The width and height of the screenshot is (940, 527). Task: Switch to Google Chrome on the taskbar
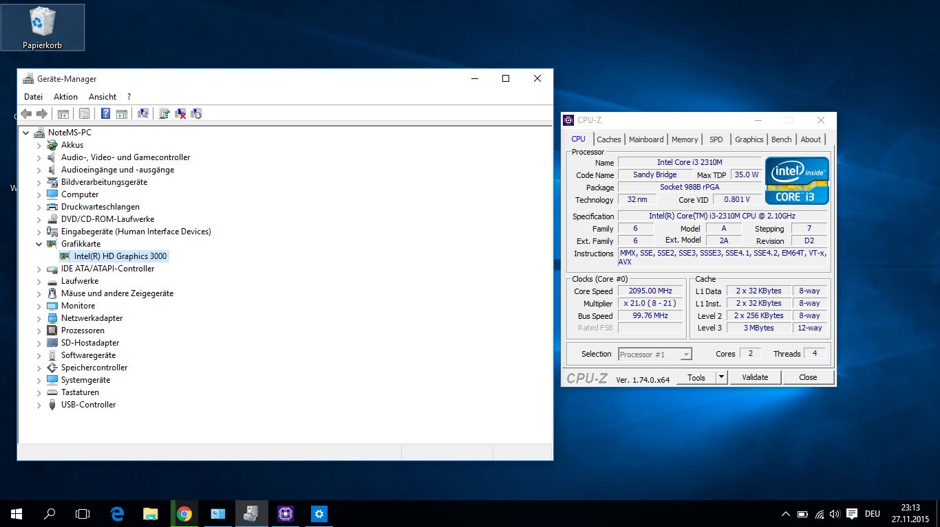pyautogui.click(x=184, y=513)
